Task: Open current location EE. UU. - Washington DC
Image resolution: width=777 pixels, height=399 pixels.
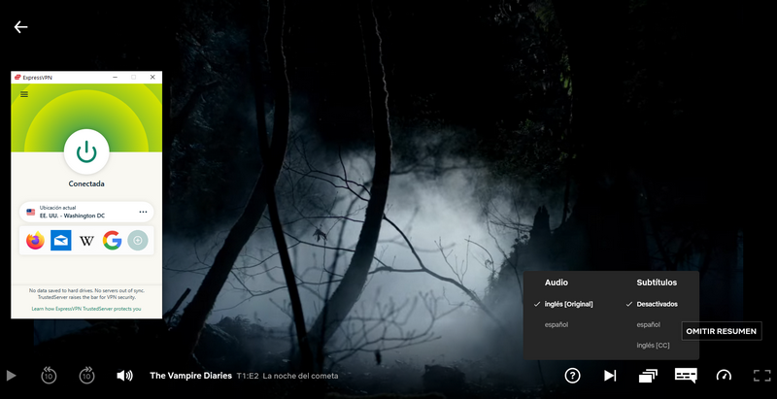Action: (x=86, y=212)
